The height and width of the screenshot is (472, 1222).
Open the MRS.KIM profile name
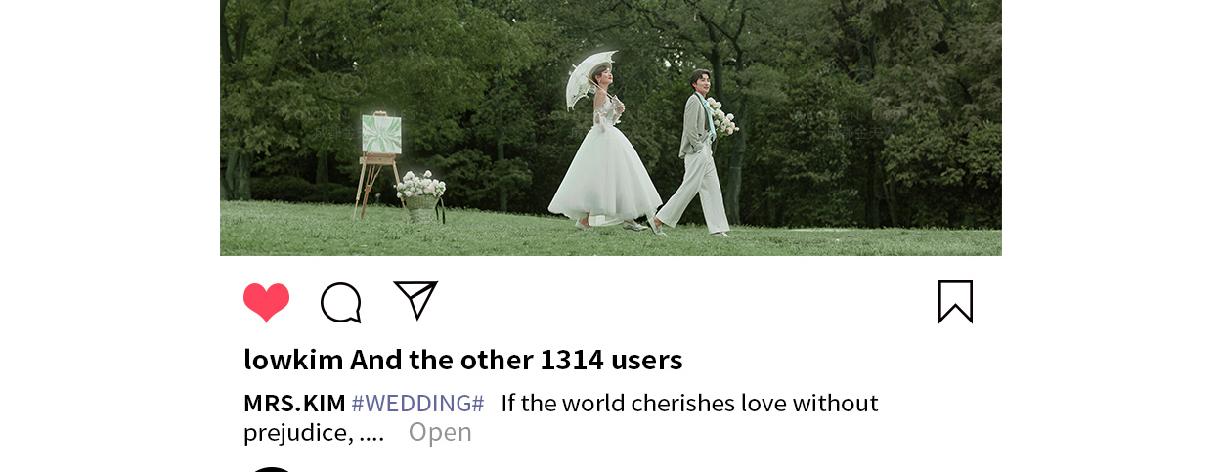[x=294, y=403]
